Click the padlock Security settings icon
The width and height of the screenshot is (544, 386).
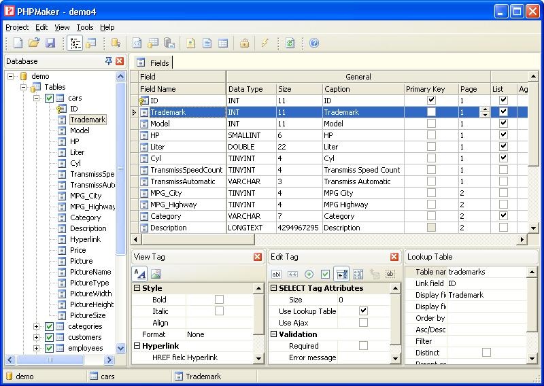coord(244,43)
